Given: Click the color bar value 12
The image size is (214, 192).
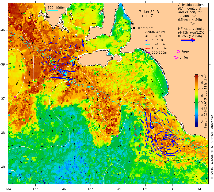Looking at the screenshot, I should click(201, 122).
